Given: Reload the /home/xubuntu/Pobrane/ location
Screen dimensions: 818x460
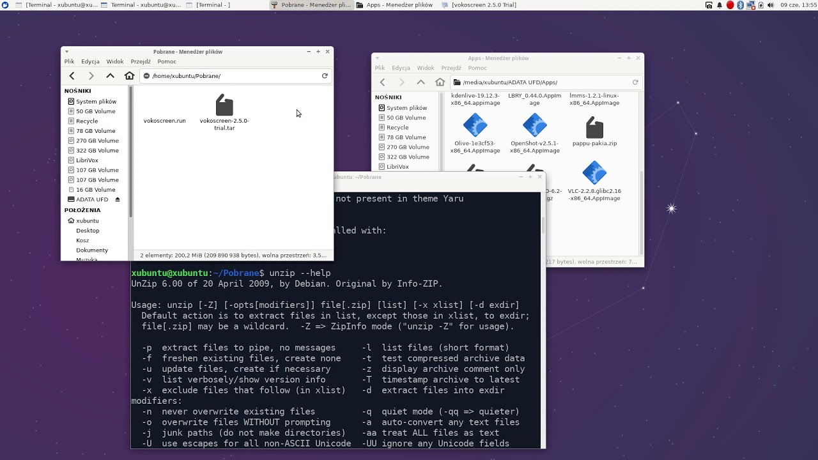Looking at the screenshot, I should [325, 75].
